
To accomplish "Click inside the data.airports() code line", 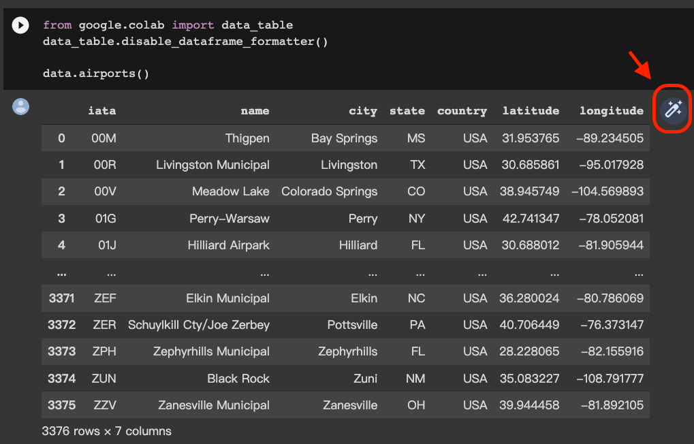I will tap(96, 73).
